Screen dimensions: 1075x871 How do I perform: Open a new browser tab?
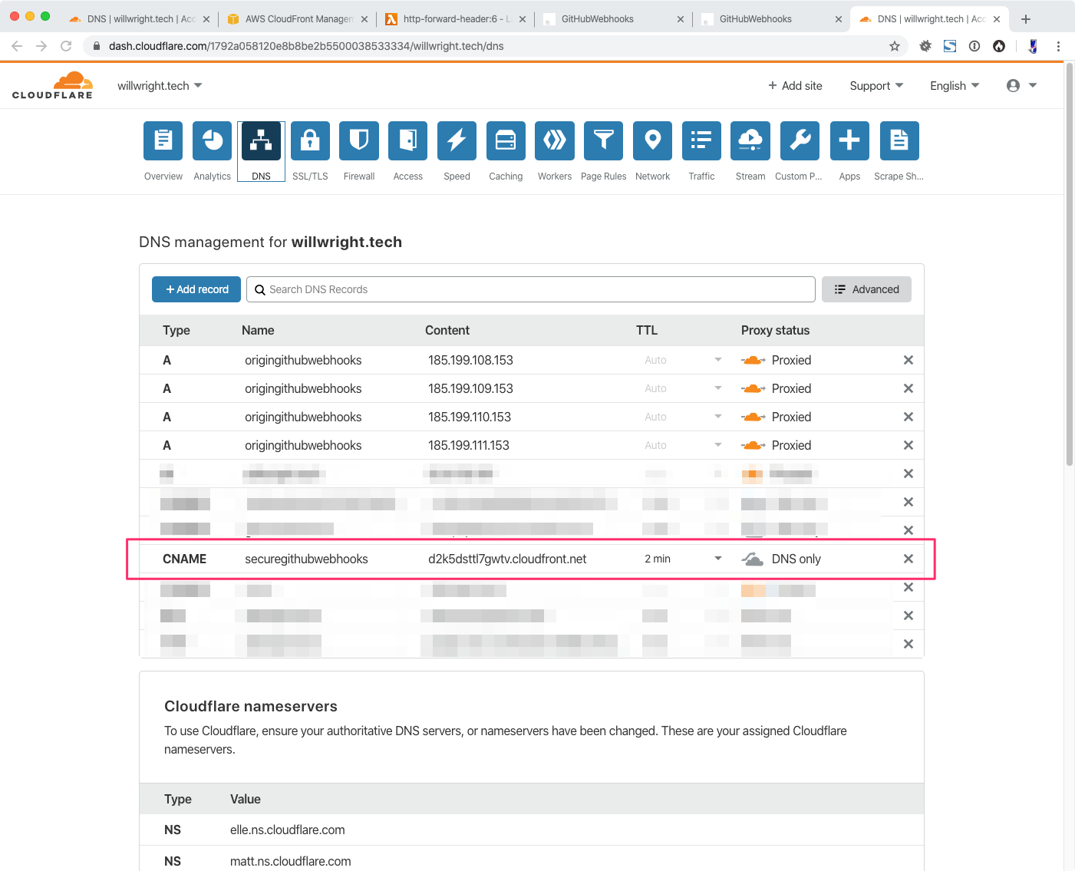[1026, 19]
